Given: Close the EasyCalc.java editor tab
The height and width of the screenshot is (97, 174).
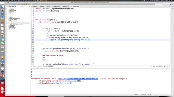Looking at the screenshot, I should click(79, 6).
